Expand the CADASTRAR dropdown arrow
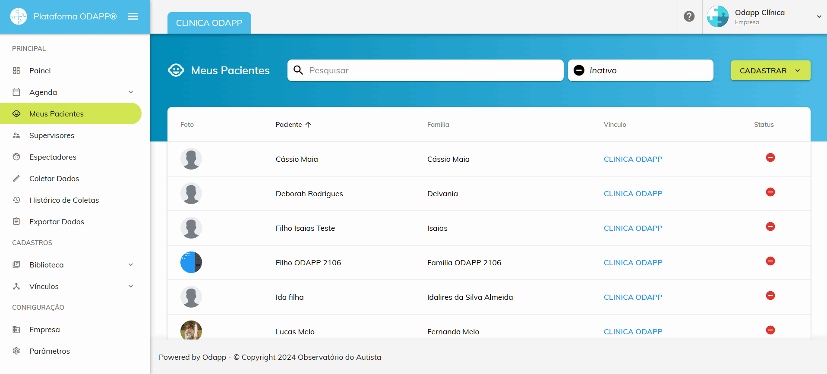Viewport: 827px width, 374px height. point(798,70)
